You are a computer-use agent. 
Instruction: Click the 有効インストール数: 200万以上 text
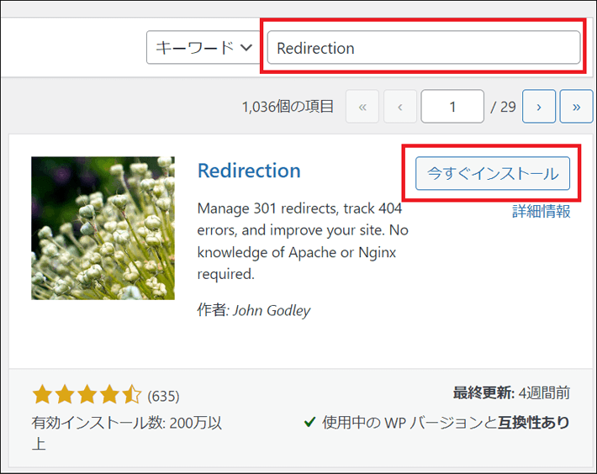(126, 434)
